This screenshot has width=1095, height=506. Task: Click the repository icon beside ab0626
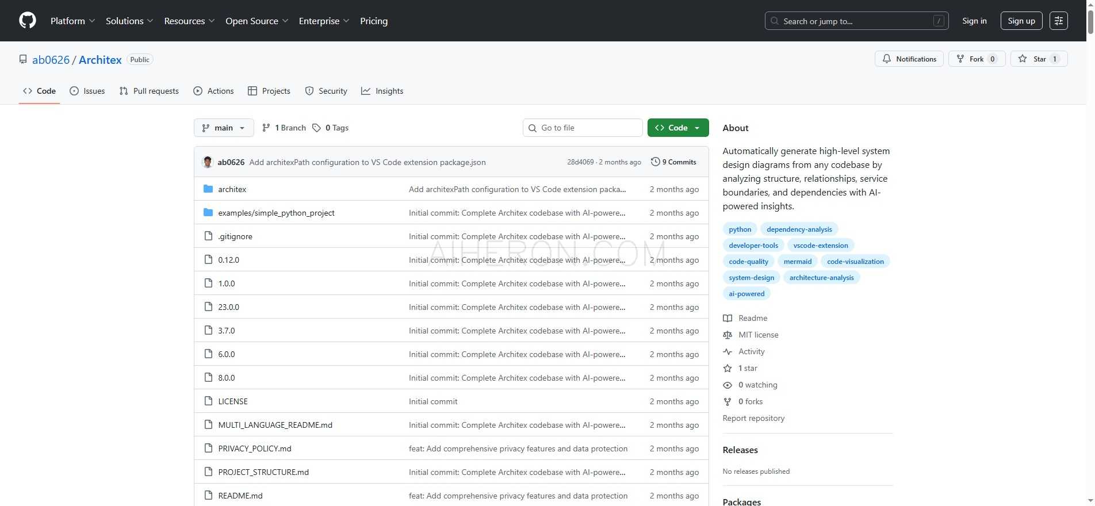[23, 60]
